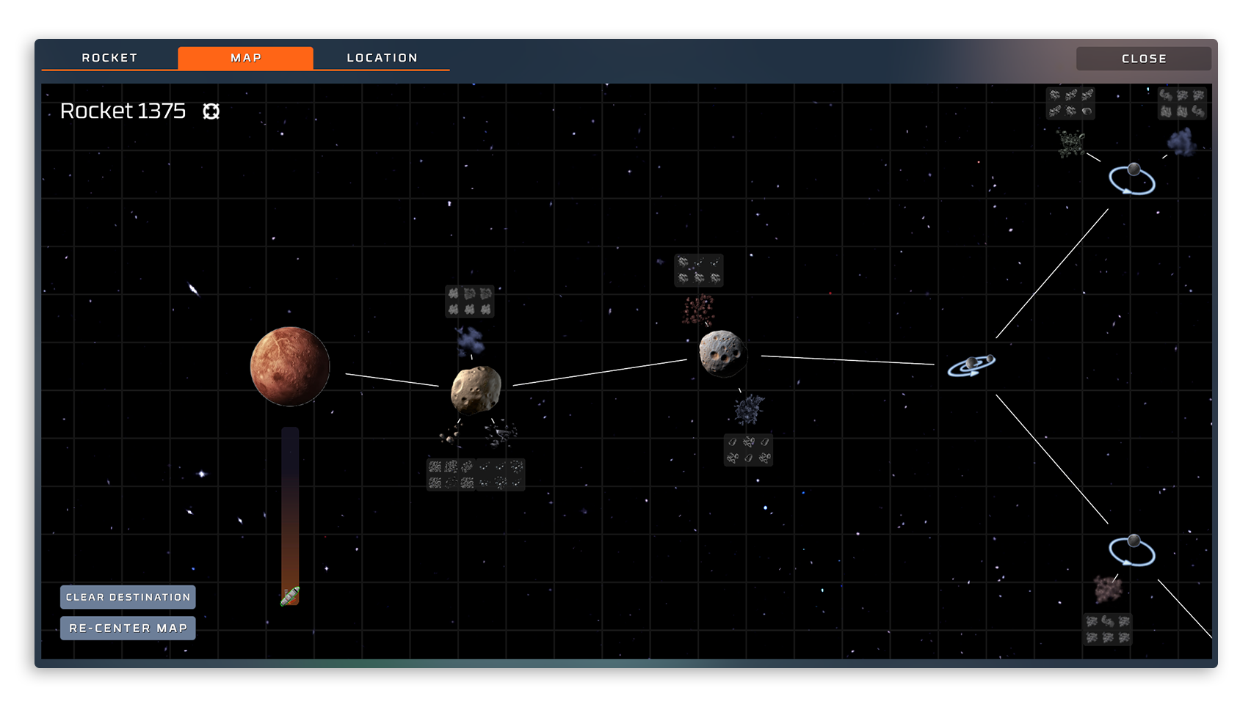1251x707 pixels.
Task: Select the blue gas cloud above brown asteroid
Action: click(x=470, y=341)
